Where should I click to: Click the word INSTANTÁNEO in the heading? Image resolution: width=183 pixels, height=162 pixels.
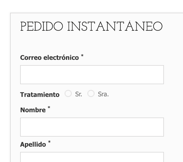click(115, 26)
